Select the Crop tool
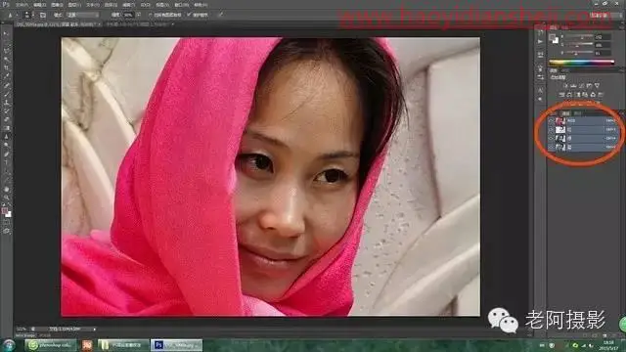The image size is (626, 352). click(6, 67)
